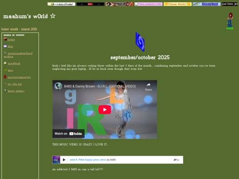Open 'my life list' sidebar link
The height and width of the screenshot is (179, 239).
pos(15,84)
